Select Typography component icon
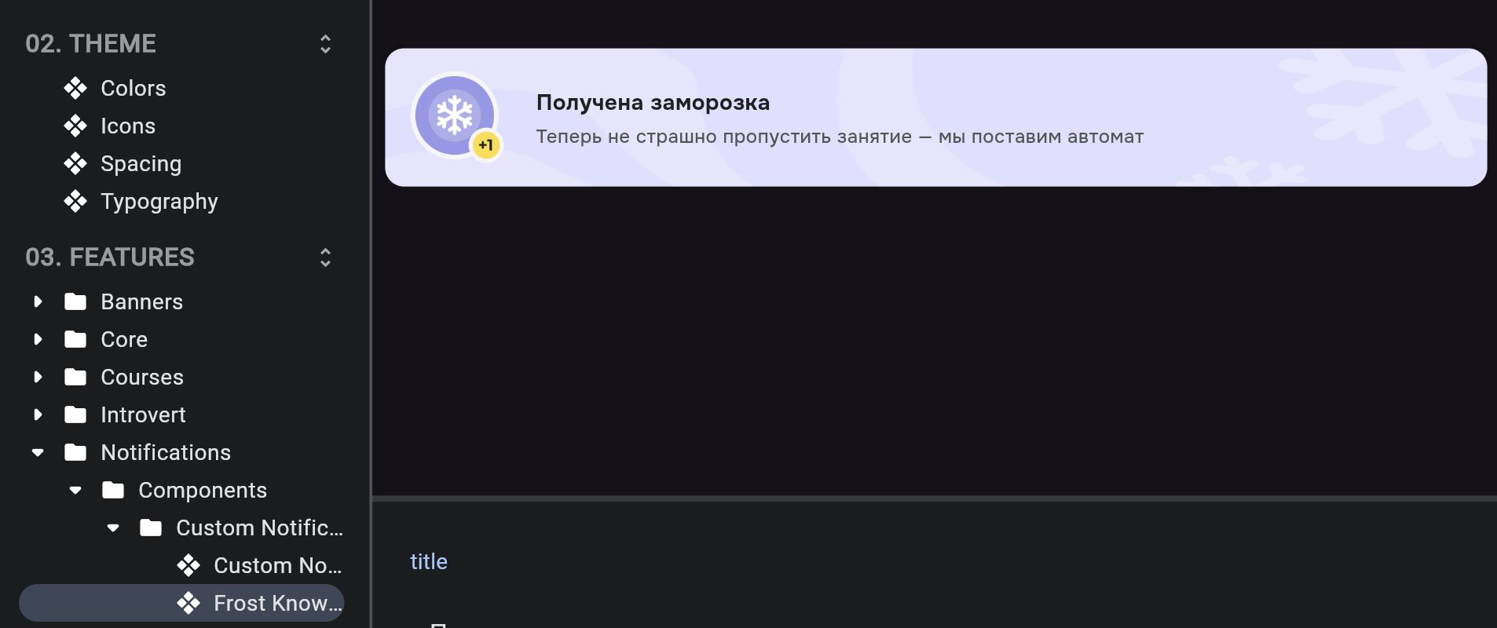The image size is (1497, 628). pyautogui.click(x=75, y=201)
